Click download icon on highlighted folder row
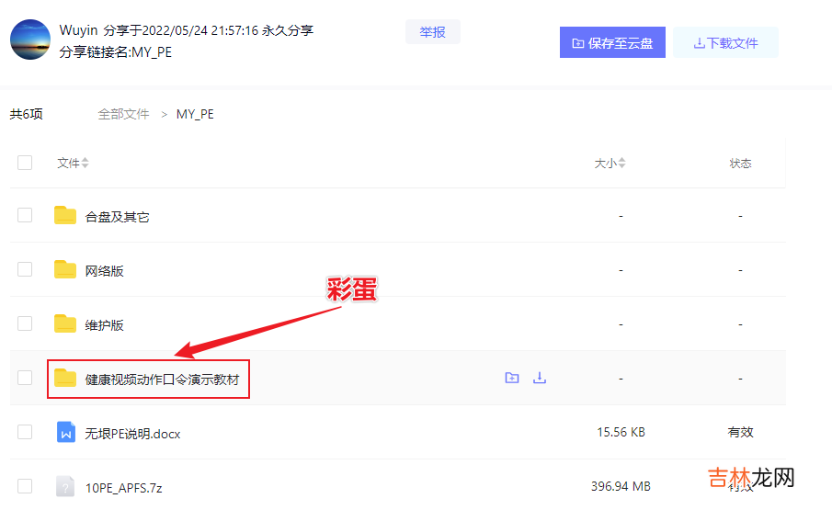 click(x=540, y=378)
